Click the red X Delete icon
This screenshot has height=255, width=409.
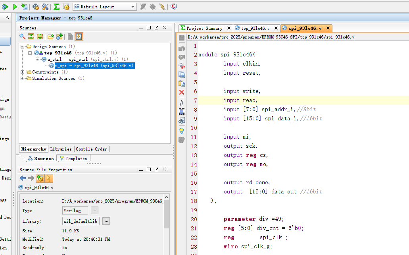(182, 92)
